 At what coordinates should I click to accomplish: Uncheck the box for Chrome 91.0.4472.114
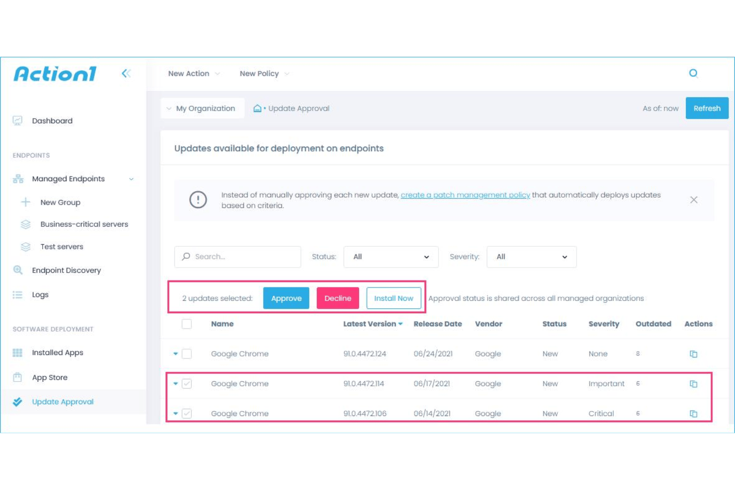[187, 383]
